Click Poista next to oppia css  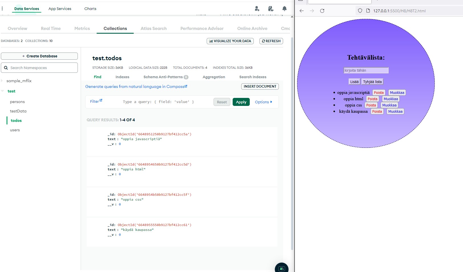click(x=371, y=105)
